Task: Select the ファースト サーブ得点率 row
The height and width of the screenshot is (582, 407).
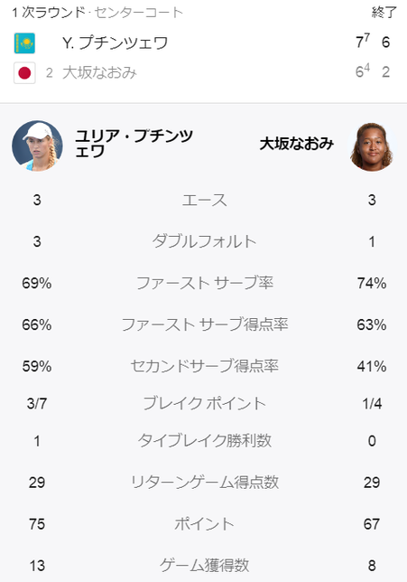Action: (x=204, y=325)
